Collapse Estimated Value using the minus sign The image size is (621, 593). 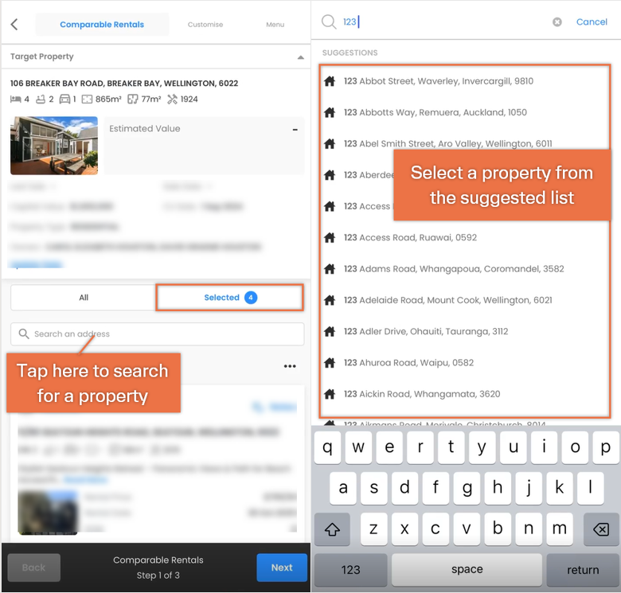coord(295,130)
